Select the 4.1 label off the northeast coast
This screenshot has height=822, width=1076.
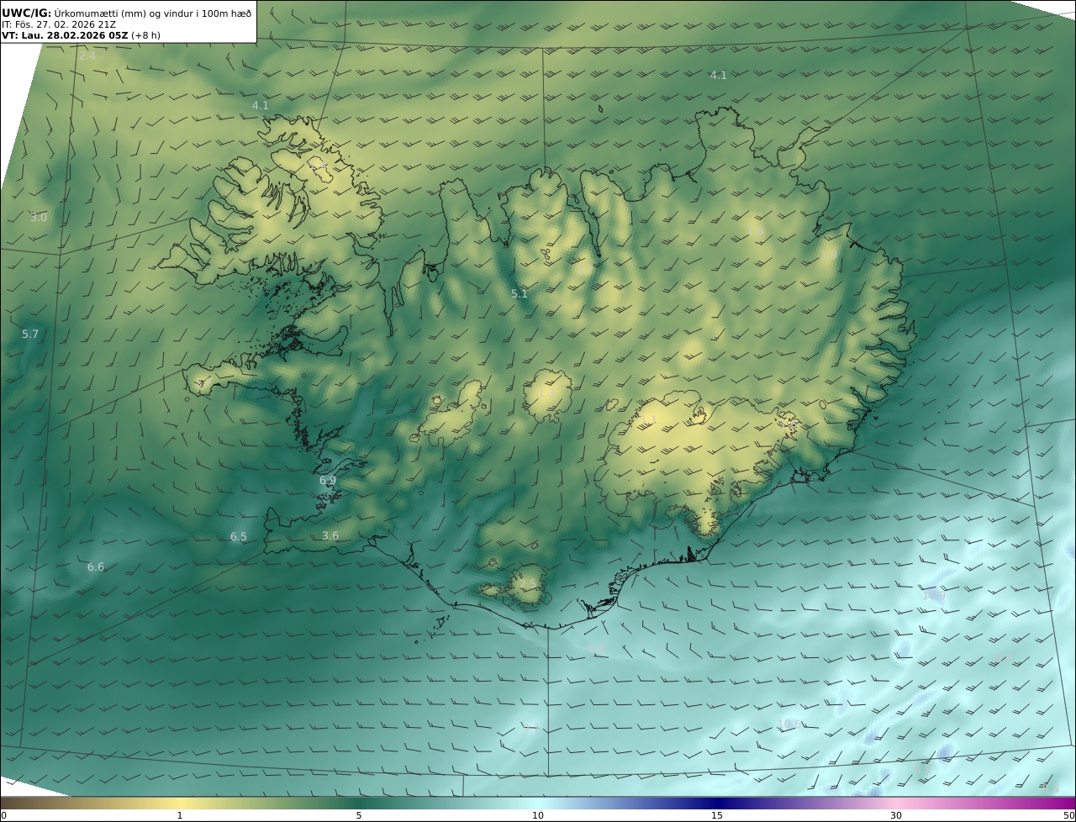(719, 75)
